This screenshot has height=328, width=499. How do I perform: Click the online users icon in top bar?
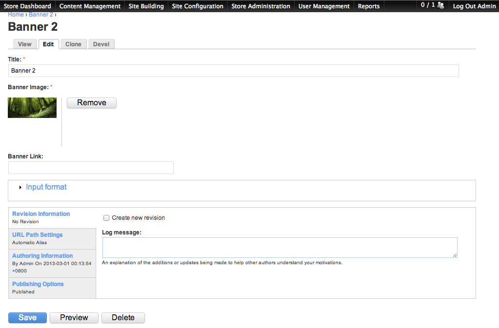pos(441,5)
